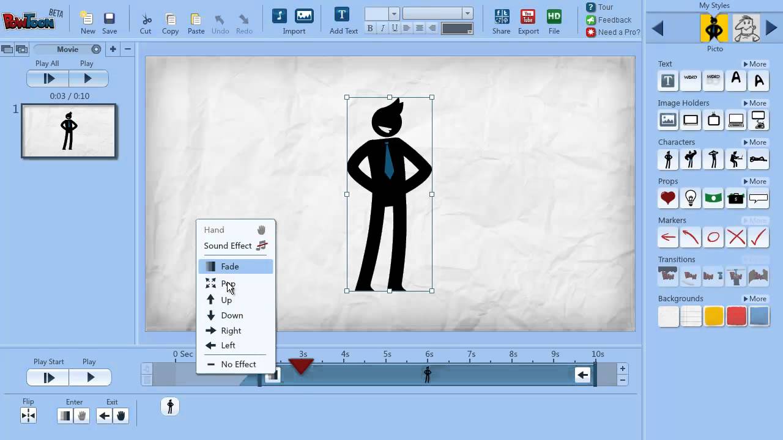The image size is (783, 440).
Task: Click the Play Start button
Action: click(x=49, y=378)
